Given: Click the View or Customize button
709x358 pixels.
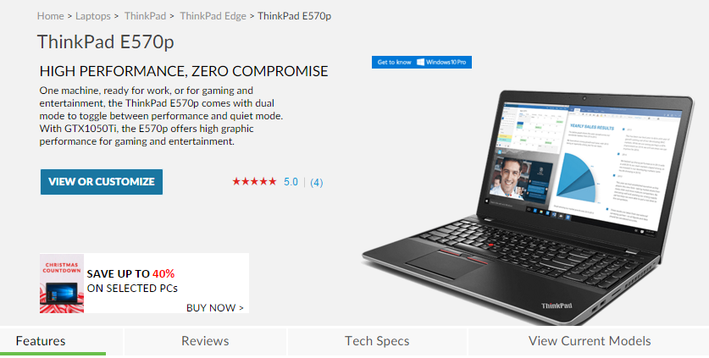Looking at the screenshot, I should [102, 182].
